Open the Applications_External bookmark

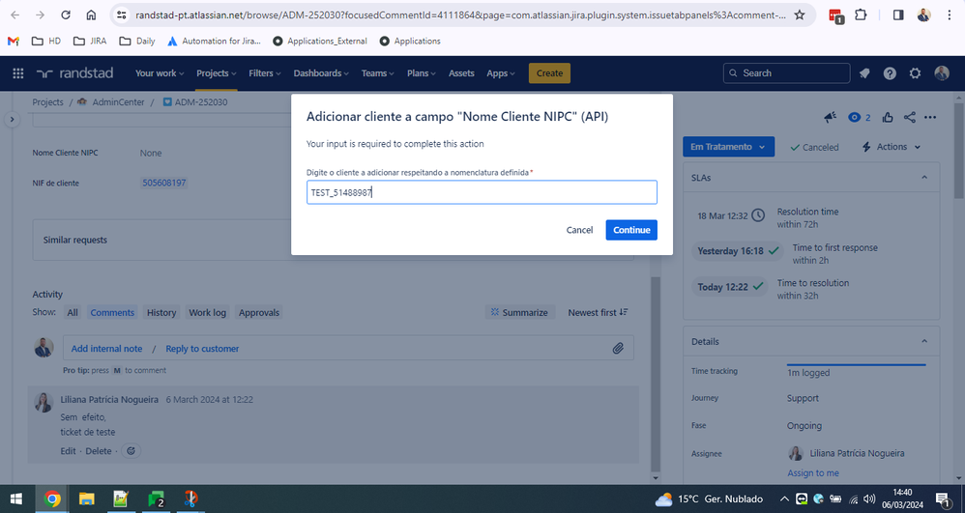pos(320,42)
